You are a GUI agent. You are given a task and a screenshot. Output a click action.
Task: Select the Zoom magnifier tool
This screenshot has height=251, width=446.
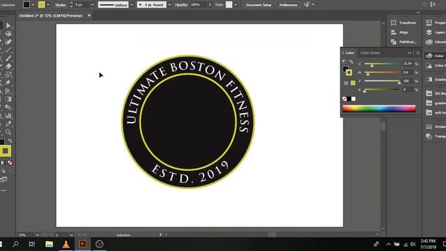[8, 132]
